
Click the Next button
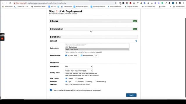pyautogui.click(x=131, y=95)
